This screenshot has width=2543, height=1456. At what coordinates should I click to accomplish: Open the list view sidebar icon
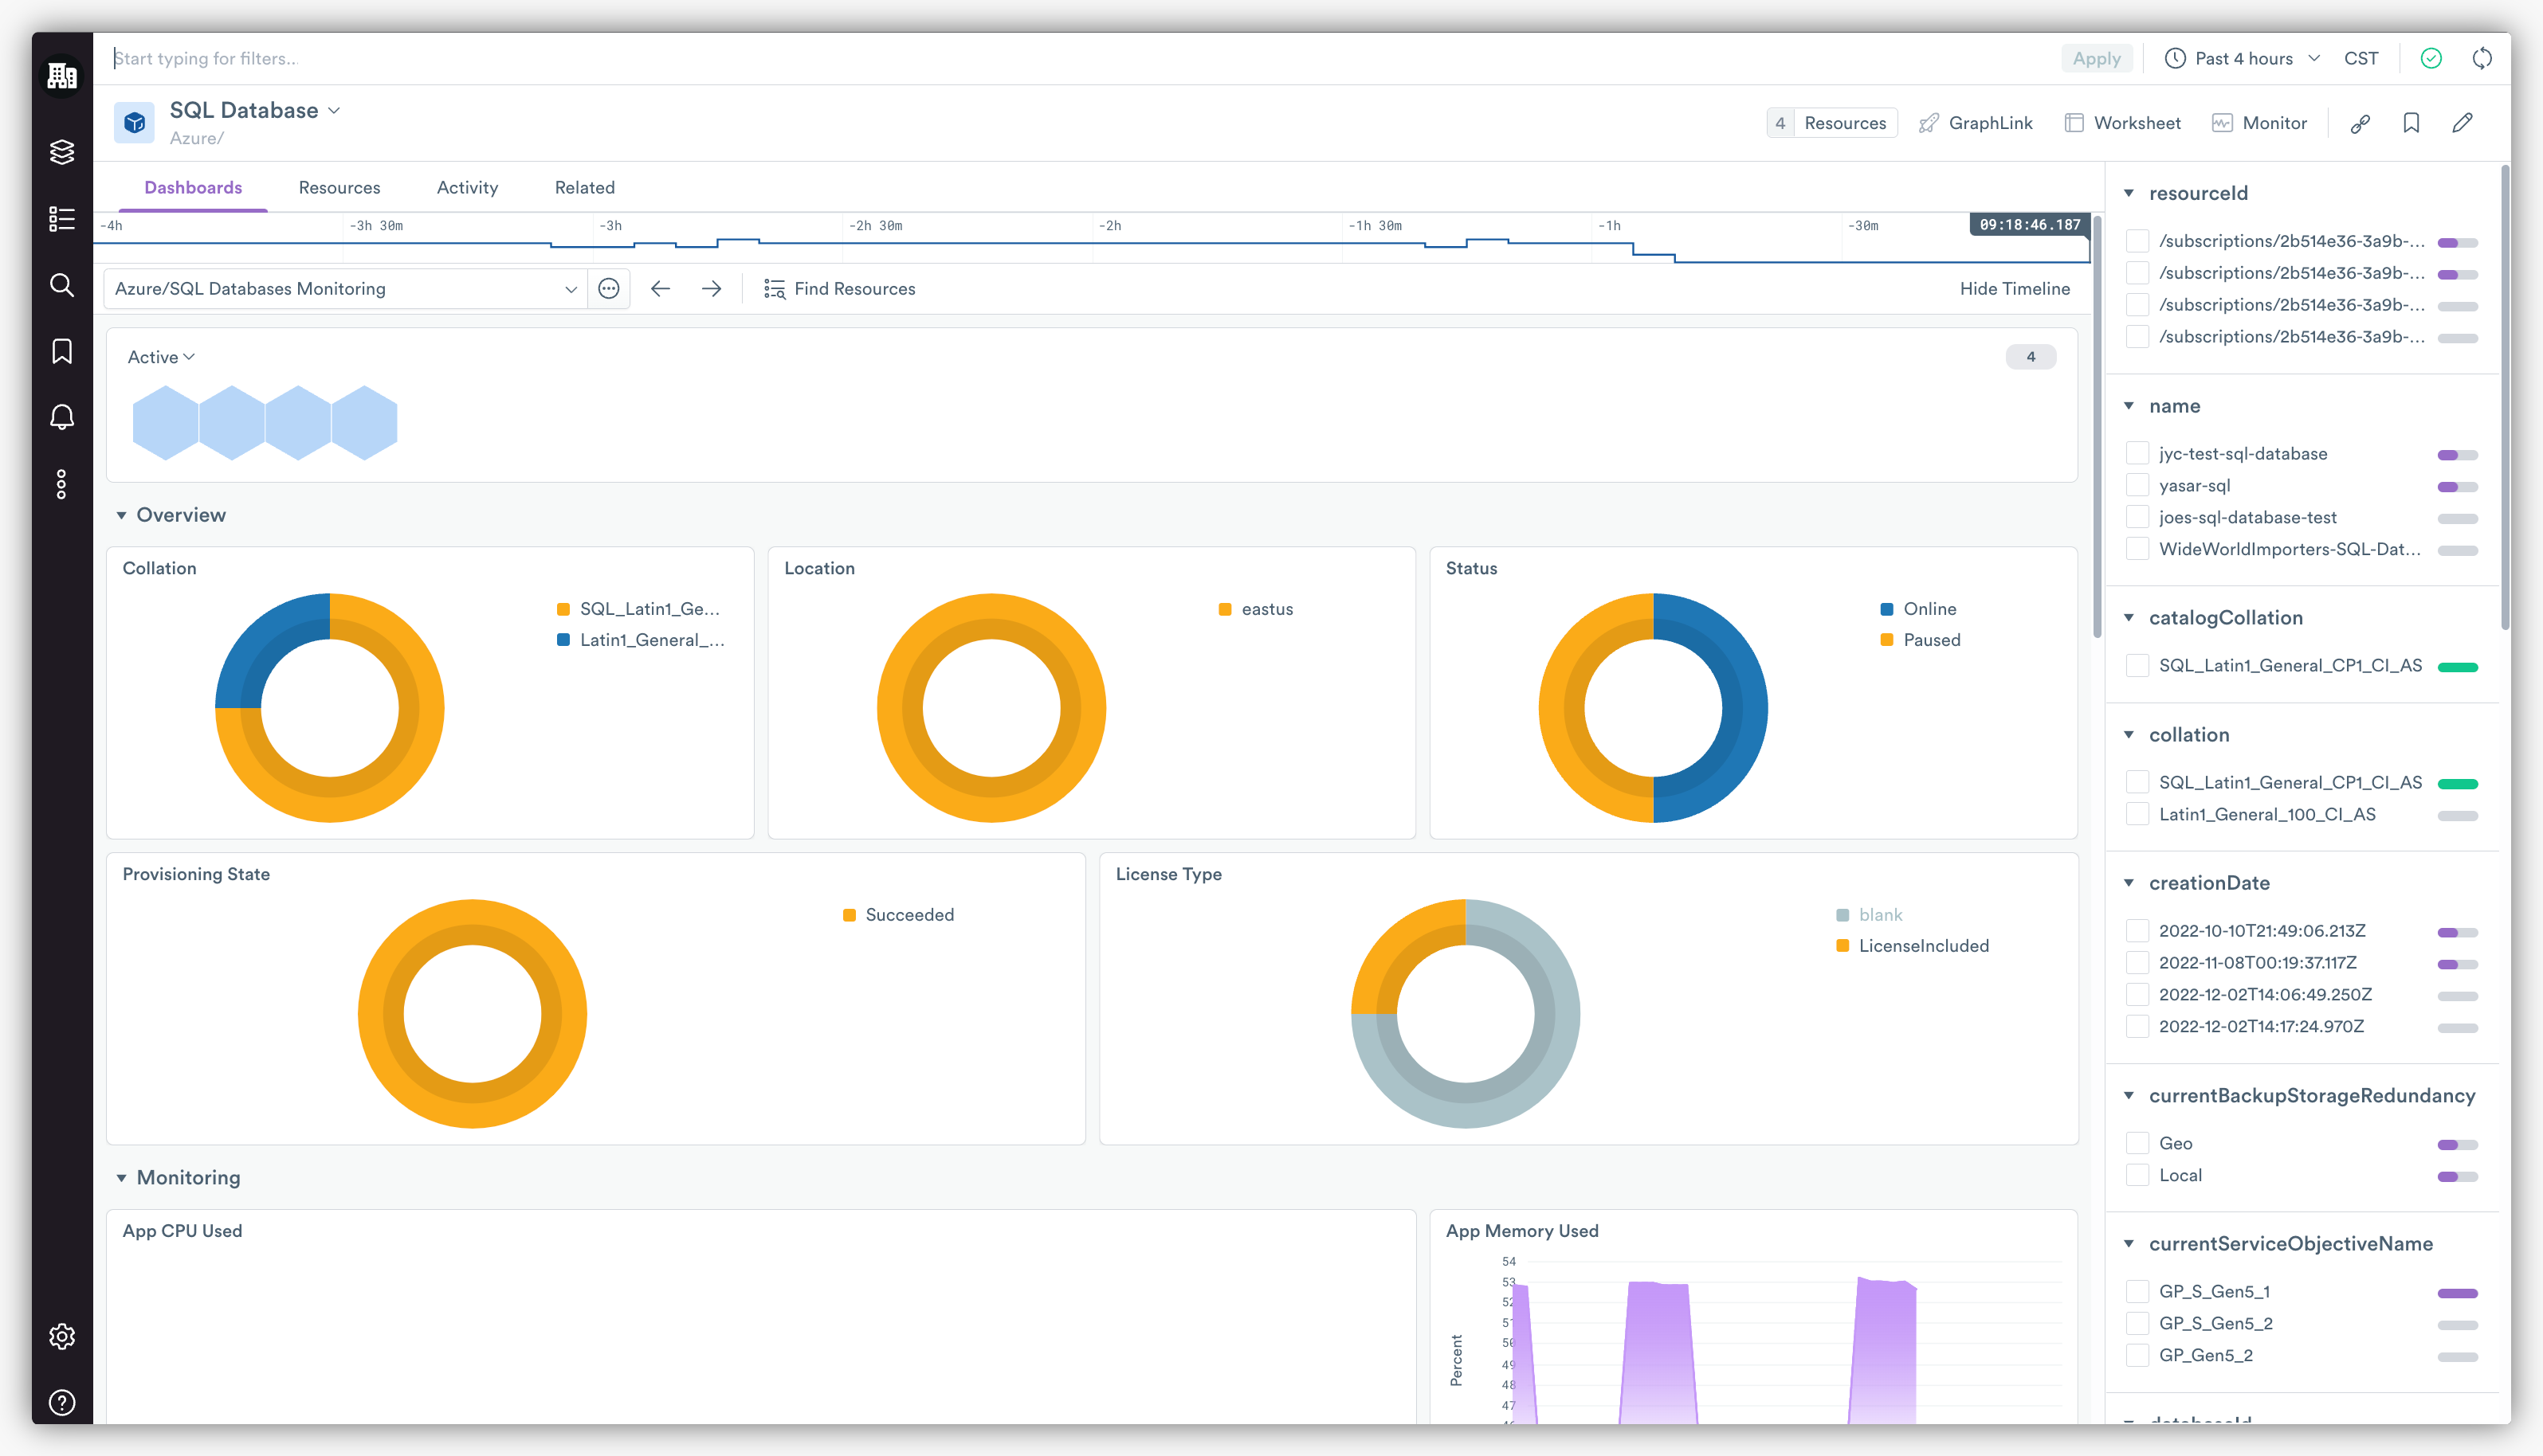62,219
